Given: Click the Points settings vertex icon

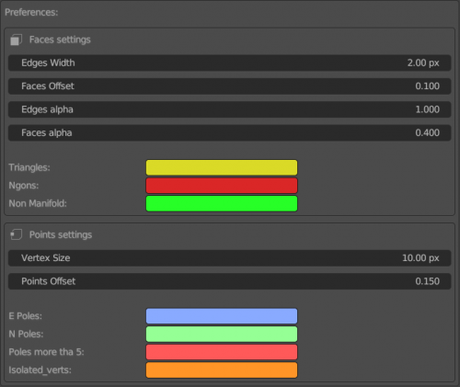Looking at the screenshot, I should pos(16,234).
